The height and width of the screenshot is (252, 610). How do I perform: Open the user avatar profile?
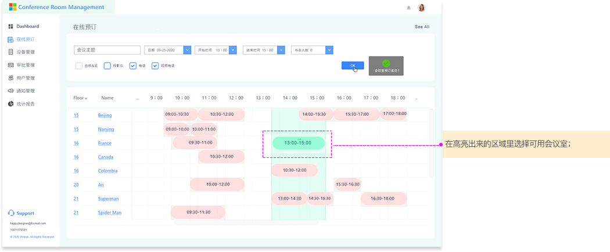point(421,8)
